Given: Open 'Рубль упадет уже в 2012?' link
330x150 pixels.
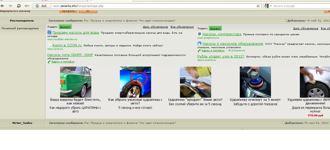Looking at the screenshot, I should (221, 56).
